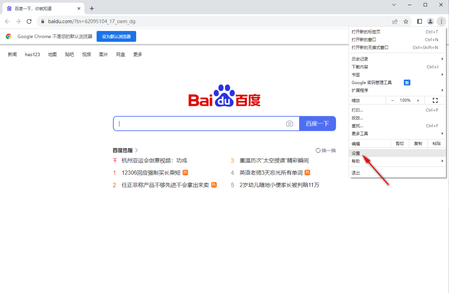This screenshot has height=293, width=449.
Task: Open 贴吧 link
Action: 69,54
